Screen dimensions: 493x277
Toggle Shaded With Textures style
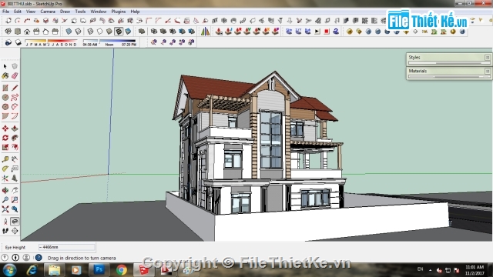pos(119,32)
